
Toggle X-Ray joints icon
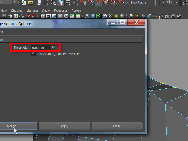179,16
